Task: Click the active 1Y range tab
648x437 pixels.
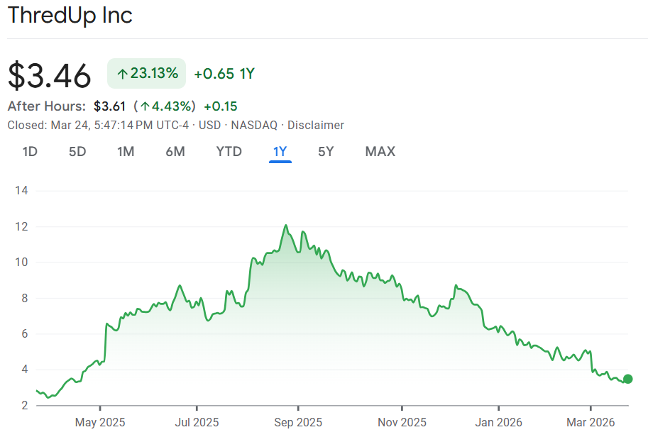Action: coord(280,151)
